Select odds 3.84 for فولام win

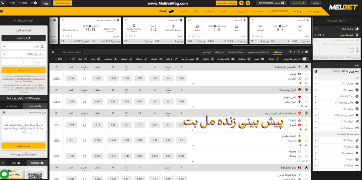point(181,78)
